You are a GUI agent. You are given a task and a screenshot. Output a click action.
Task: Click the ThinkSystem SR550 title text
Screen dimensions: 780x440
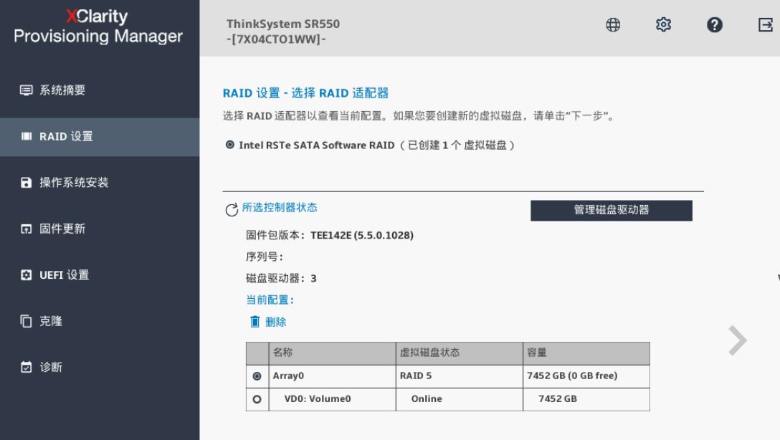283,24
